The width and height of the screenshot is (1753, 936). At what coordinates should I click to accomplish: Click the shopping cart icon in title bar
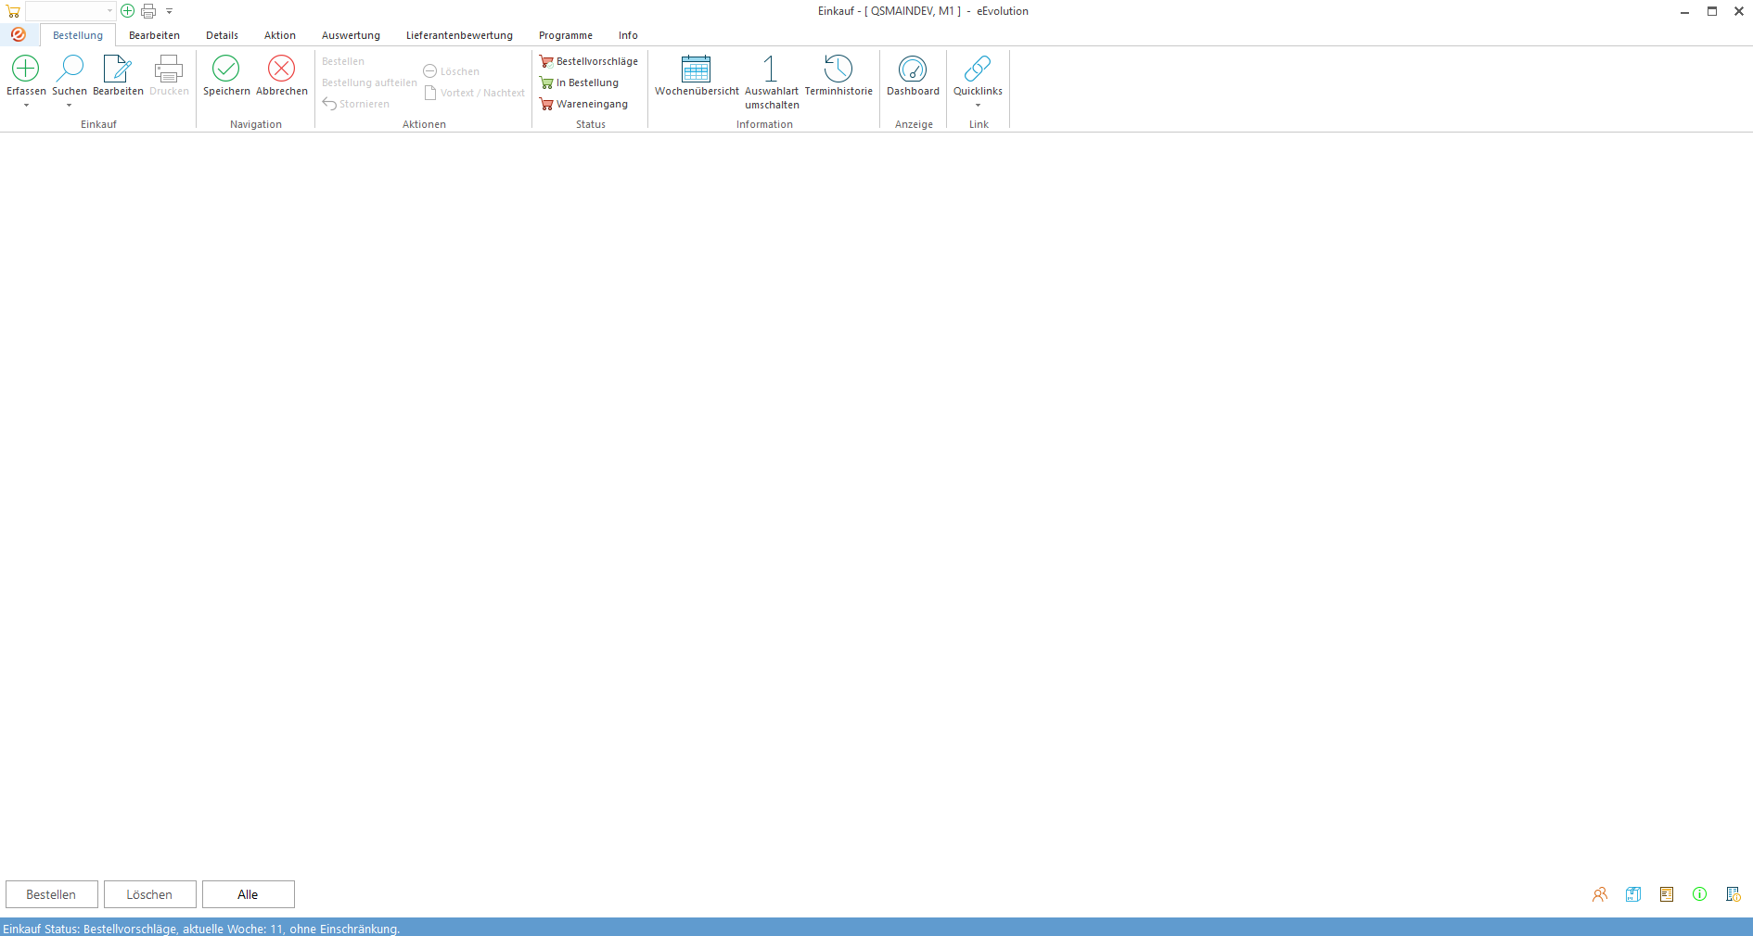point(13,11)
